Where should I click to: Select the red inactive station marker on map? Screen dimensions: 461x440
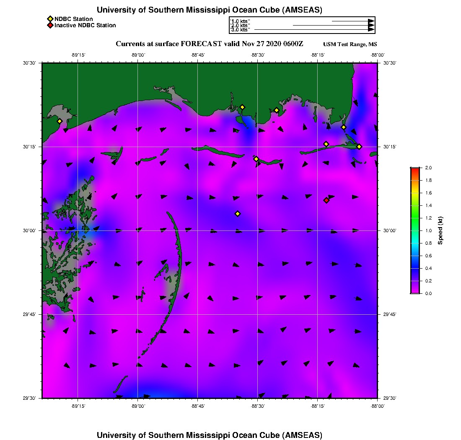[326, 200]
